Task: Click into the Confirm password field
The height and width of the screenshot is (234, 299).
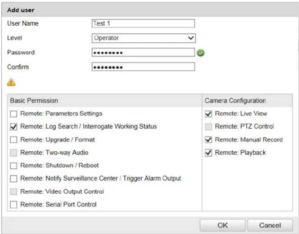Action: [143, 67]
